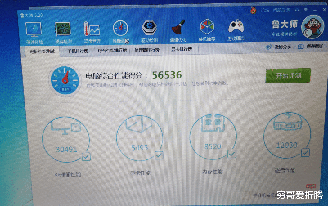
Task: Click the disk score 12030
Action: 287,145
